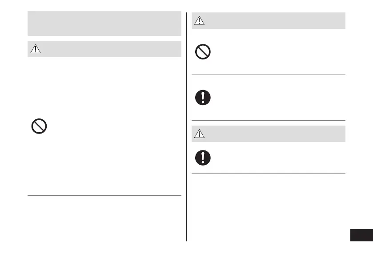Click the prohibition circle icon in right column

tap(203, 53)
